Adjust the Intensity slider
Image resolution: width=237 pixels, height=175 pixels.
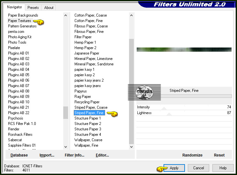click(x=164, y=108)
